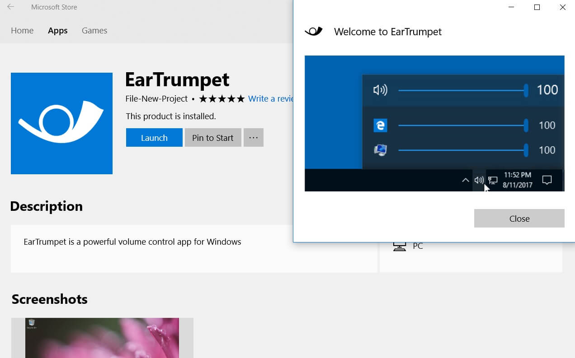
Task: Adjust the Edge volume slider
Action: 463,126
